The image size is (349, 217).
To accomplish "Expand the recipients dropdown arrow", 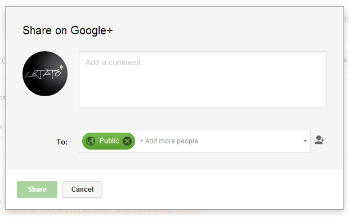I will pos(305,141).
